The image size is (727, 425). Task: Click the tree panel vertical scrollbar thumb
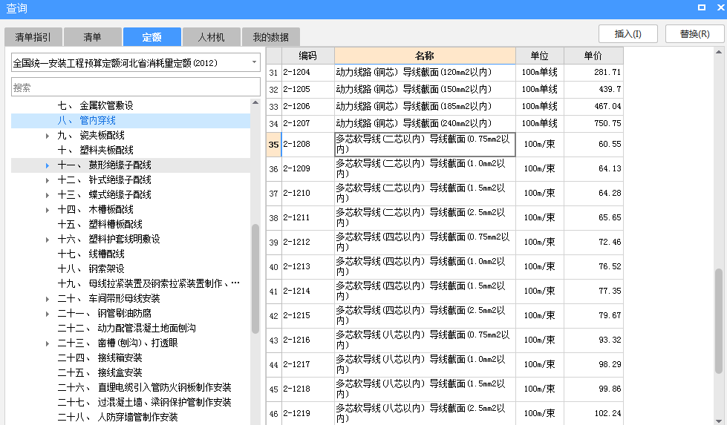coord(255,279)
